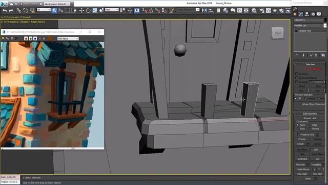Toggle the Percent Snap icon
This screenshot has width=328, height=185.
point(157,10)
